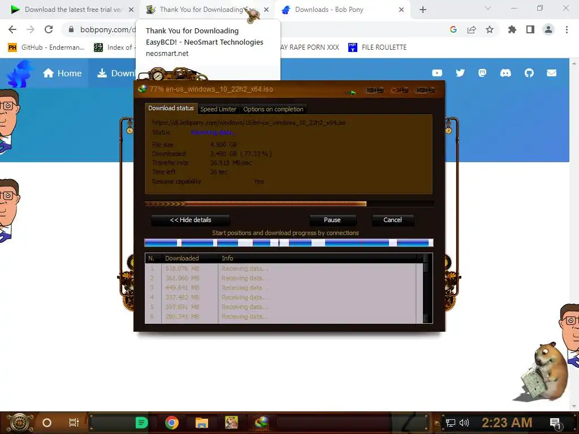This screenshot has width=579, height=434.
Task: Reload the bobpony.com page
Action: tap(49, 29)
